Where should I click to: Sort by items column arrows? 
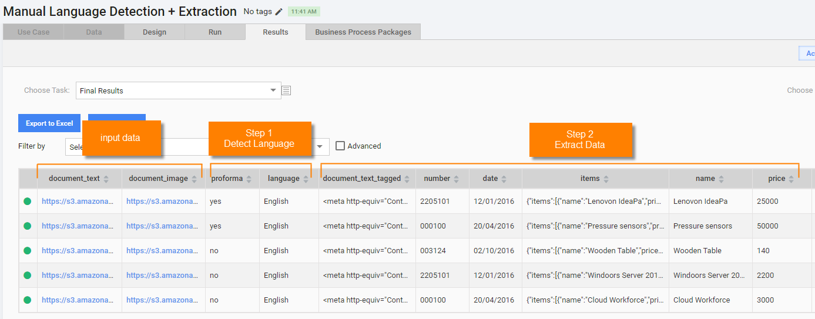tap(606, 179)
